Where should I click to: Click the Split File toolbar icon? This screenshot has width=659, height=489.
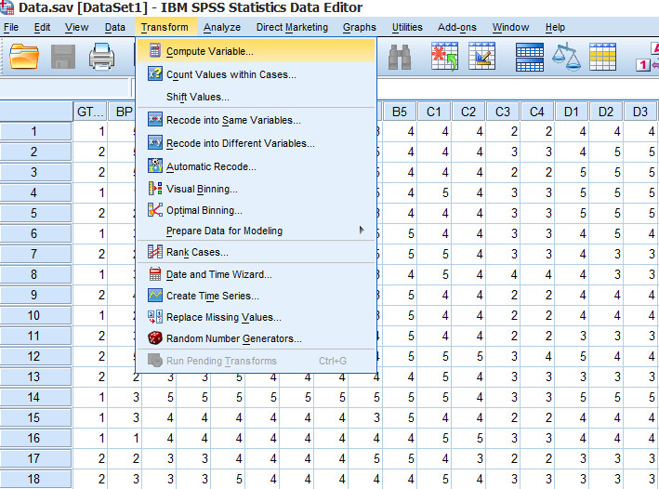[530, 57]
